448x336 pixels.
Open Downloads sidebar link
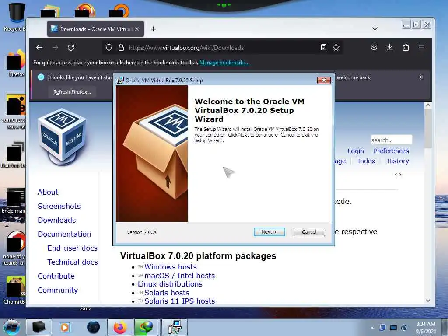coord(56,220)
